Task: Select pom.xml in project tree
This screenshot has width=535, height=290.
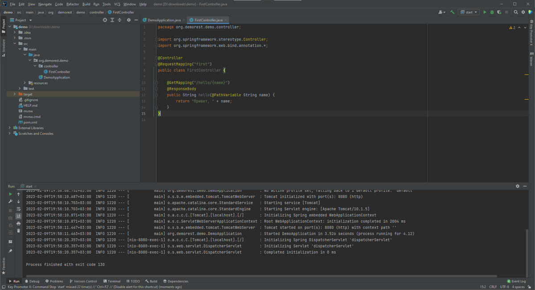Action: pos(30,122)
